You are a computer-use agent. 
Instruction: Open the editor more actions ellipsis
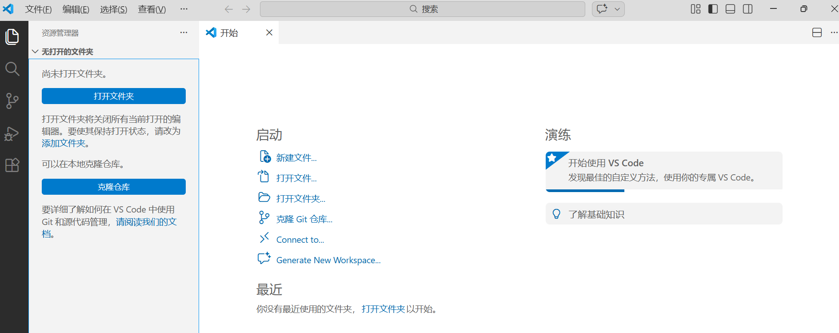(x=834, y=32)
